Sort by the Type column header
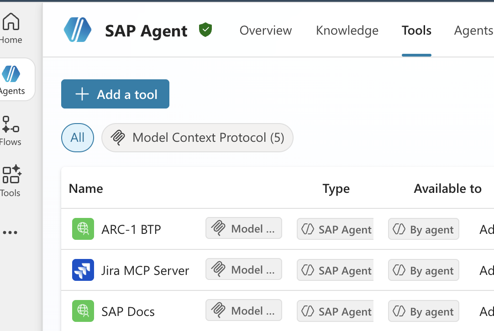 [x=336, y=188]
